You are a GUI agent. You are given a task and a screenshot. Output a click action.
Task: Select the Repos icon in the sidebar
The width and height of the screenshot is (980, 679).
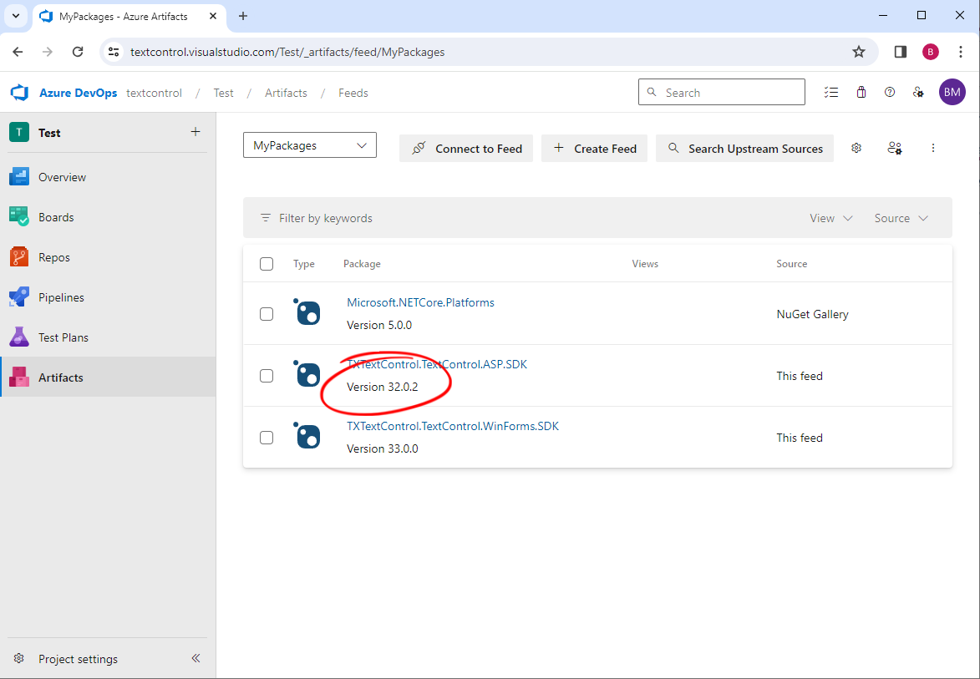tap(18, 256)
